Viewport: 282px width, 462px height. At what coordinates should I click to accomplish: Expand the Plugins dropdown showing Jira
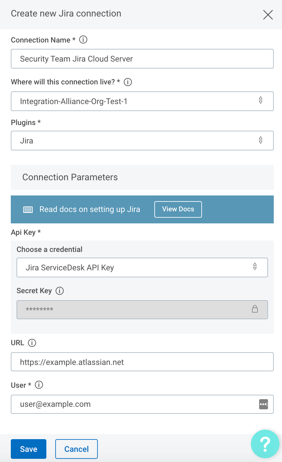[142, 141]
